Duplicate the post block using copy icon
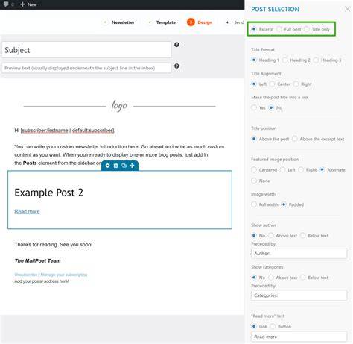The width and height of the screenshot is (353, 344). click(x=124, y=166)
